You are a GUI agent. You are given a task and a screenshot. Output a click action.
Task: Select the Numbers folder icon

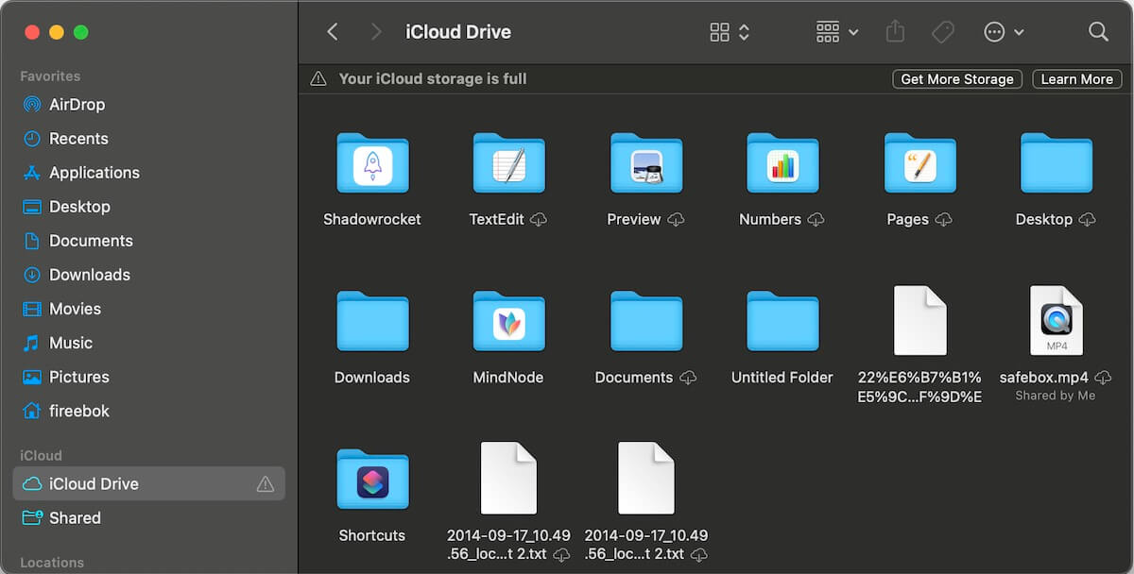pos(782,163)
